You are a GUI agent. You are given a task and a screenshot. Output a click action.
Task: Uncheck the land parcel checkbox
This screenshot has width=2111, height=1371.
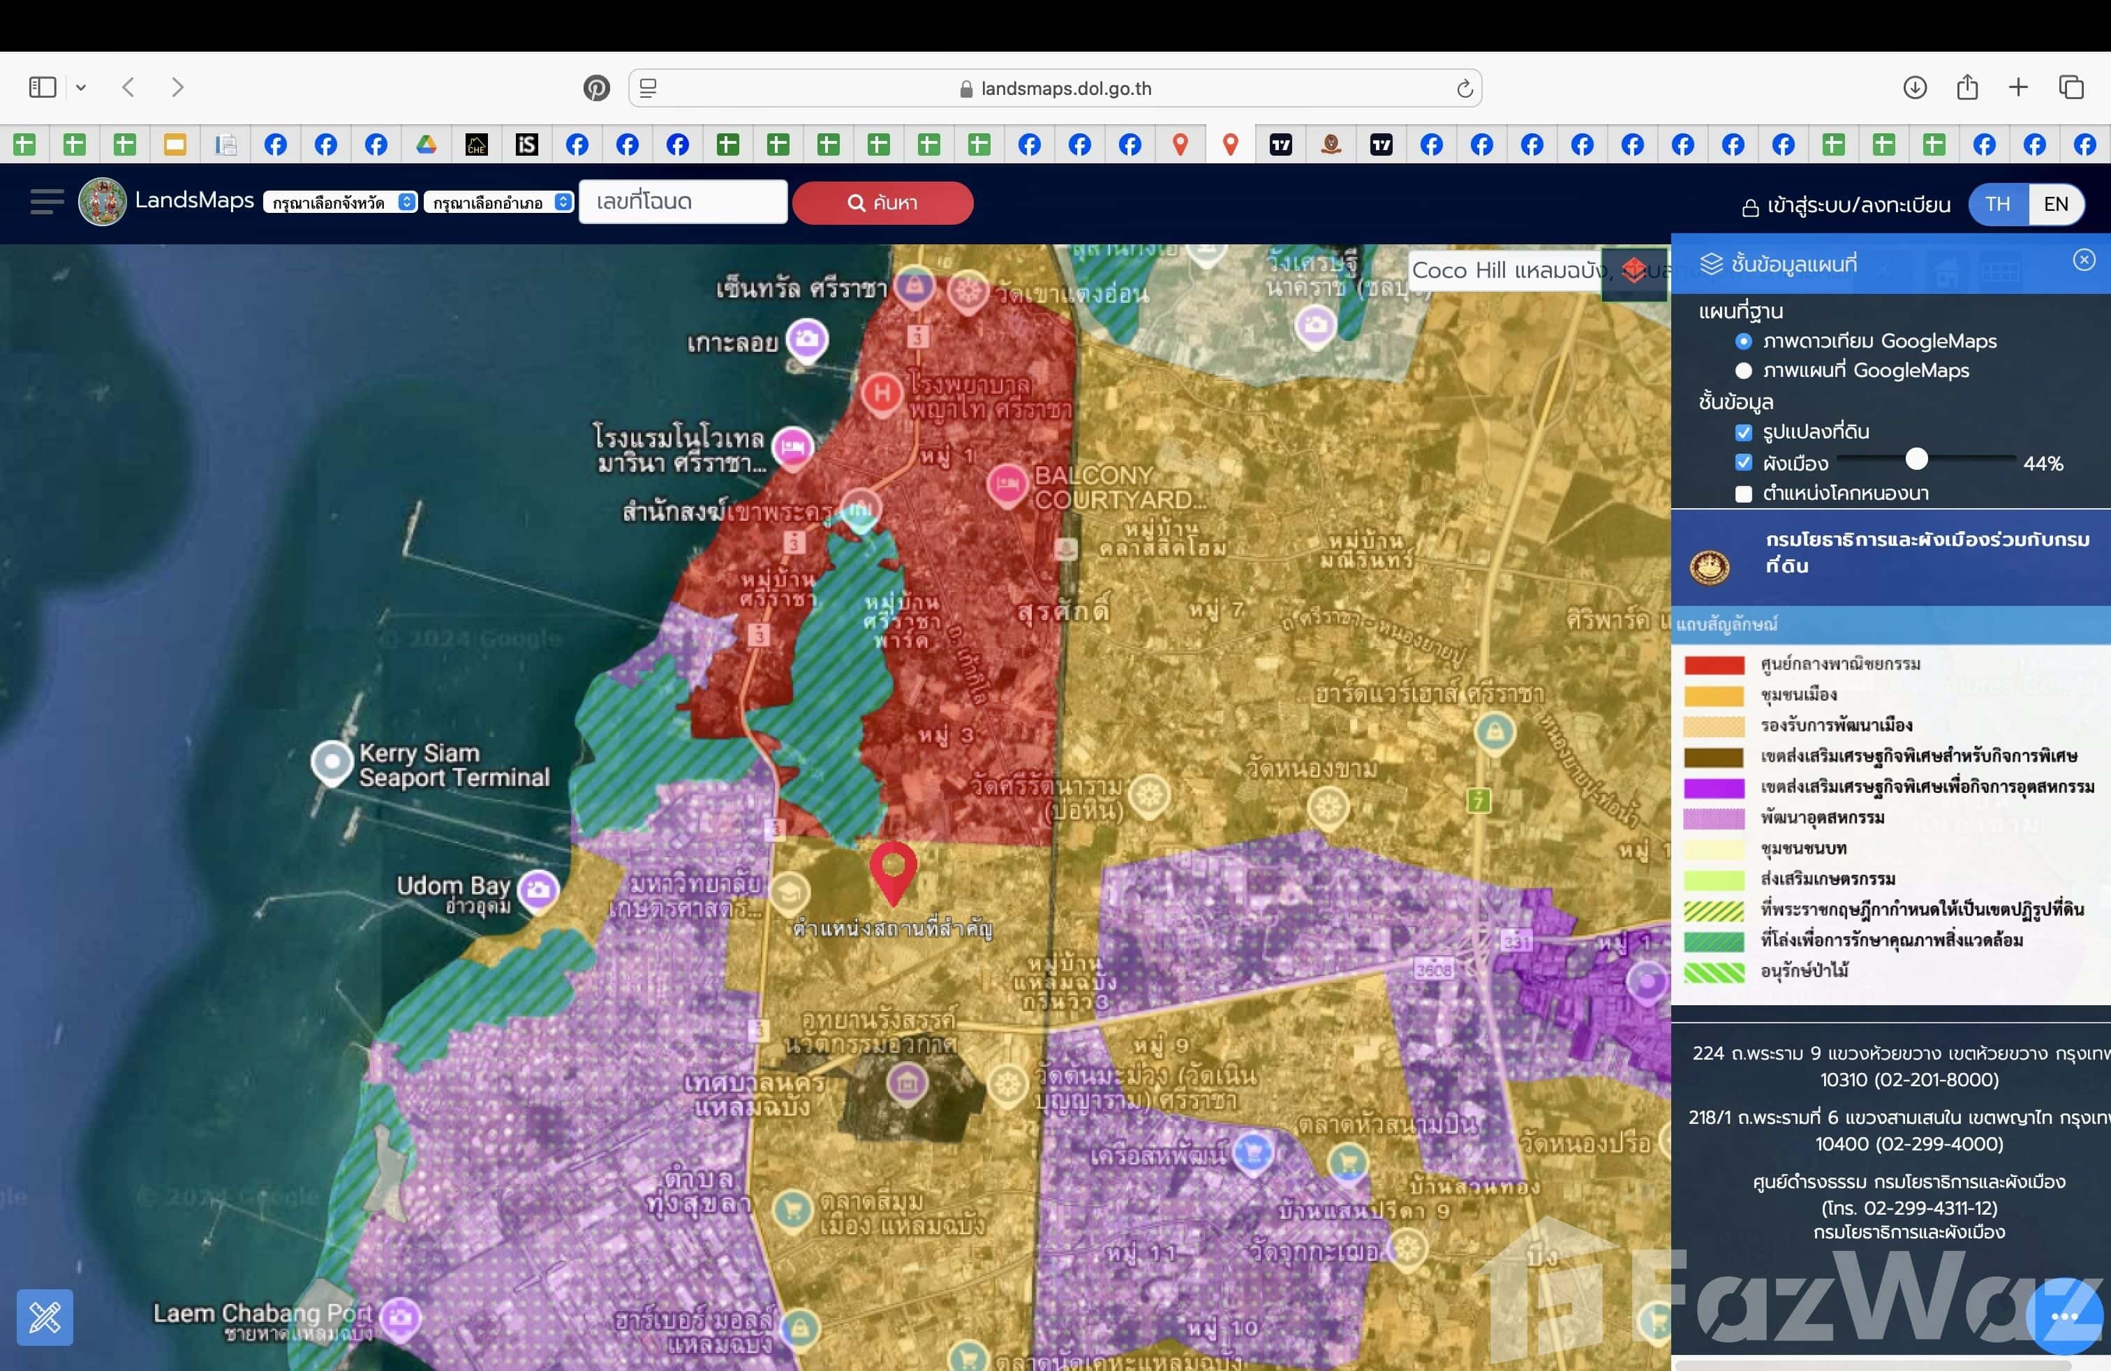pos(1743,433)
